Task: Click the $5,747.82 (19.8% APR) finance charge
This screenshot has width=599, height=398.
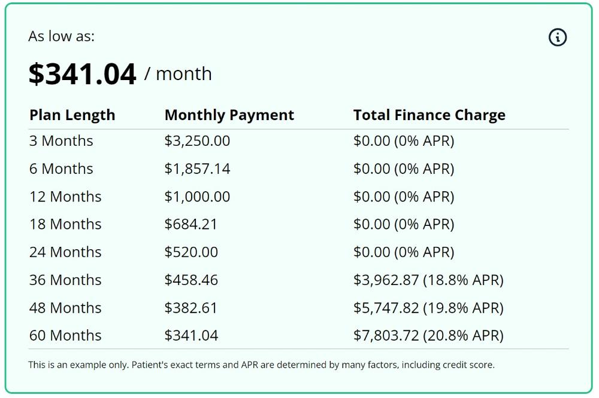Action: pos(428,308)
